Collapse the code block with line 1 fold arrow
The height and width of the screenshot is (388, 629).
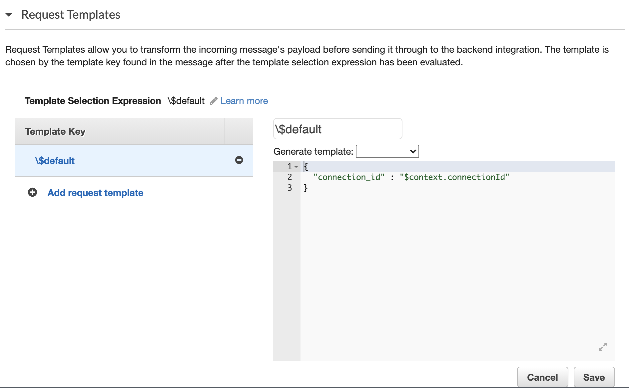click(x=296, y=166)
